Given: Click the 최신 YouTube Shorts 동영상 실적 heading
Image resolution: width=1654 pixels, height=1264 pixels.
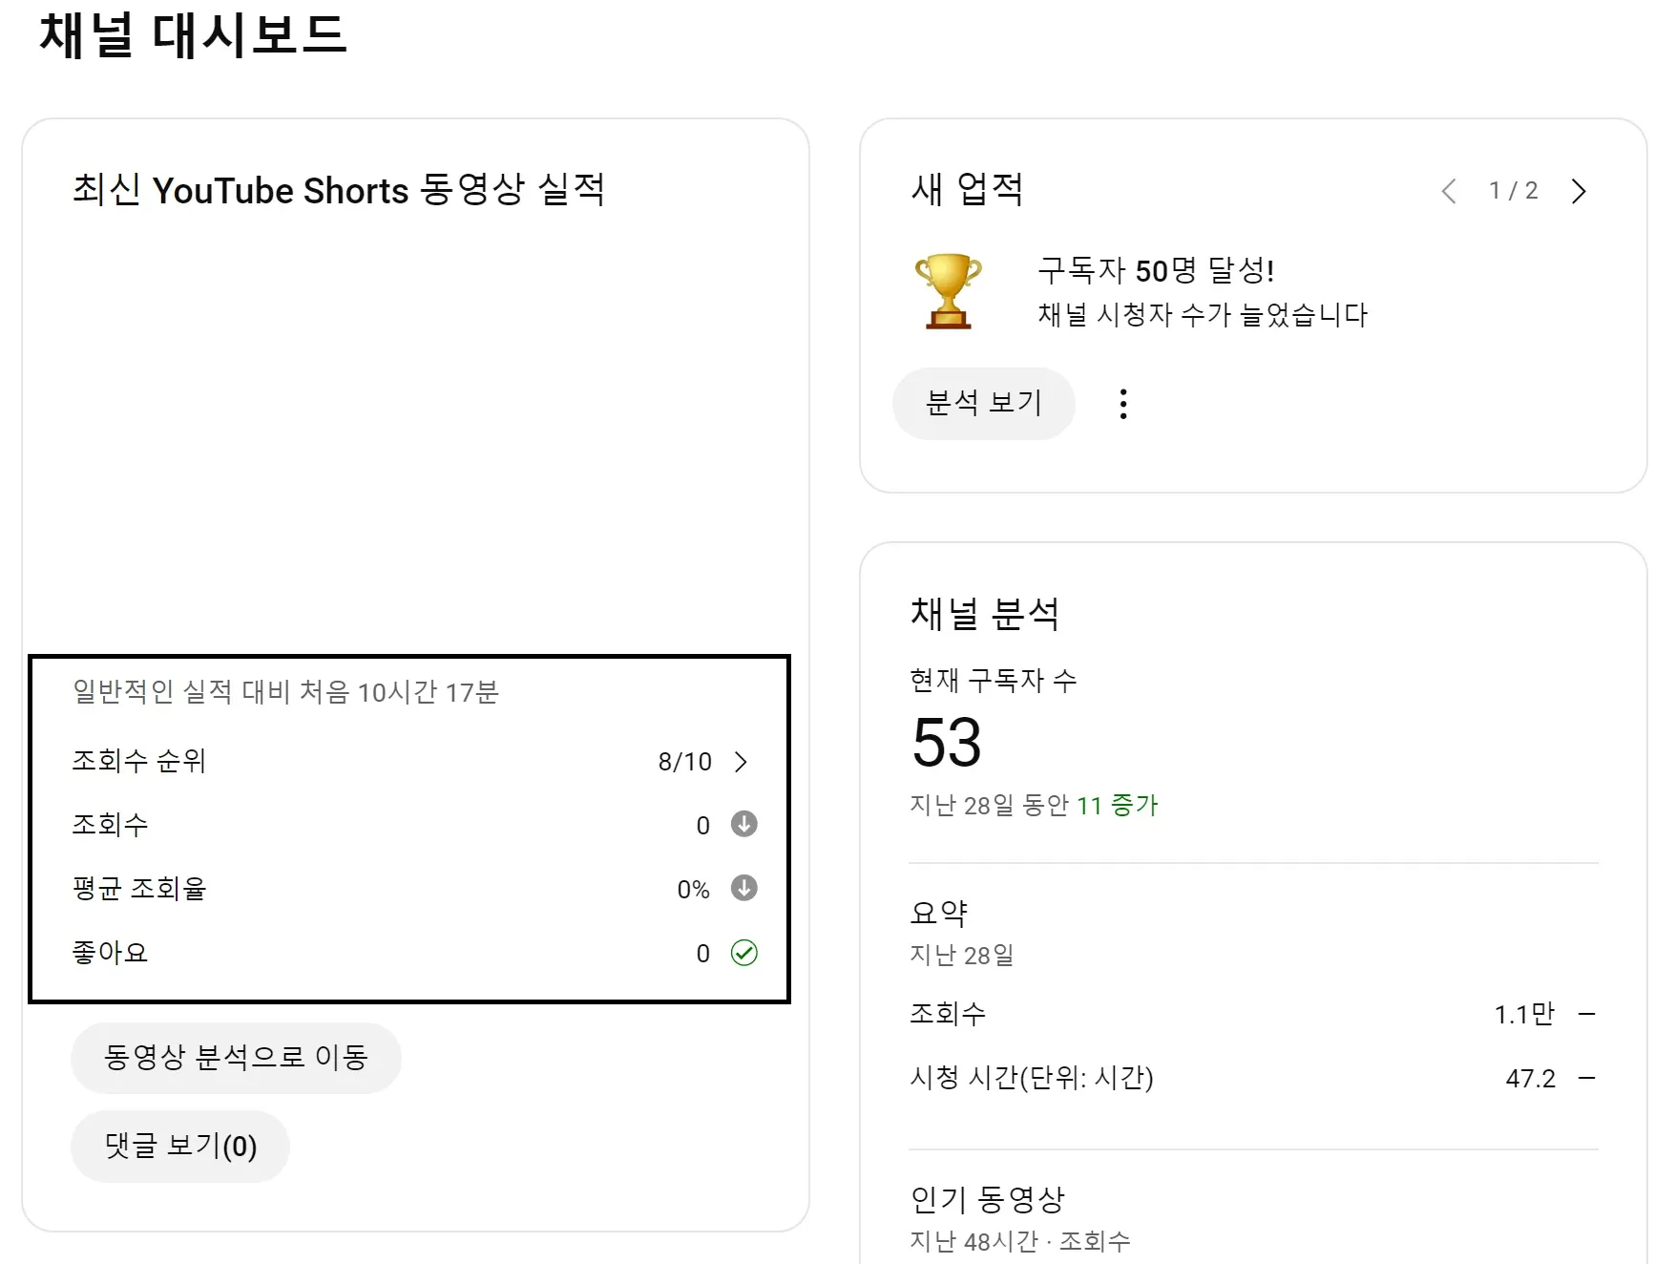Looking at the screenshot, I should [x=339, y=190].
